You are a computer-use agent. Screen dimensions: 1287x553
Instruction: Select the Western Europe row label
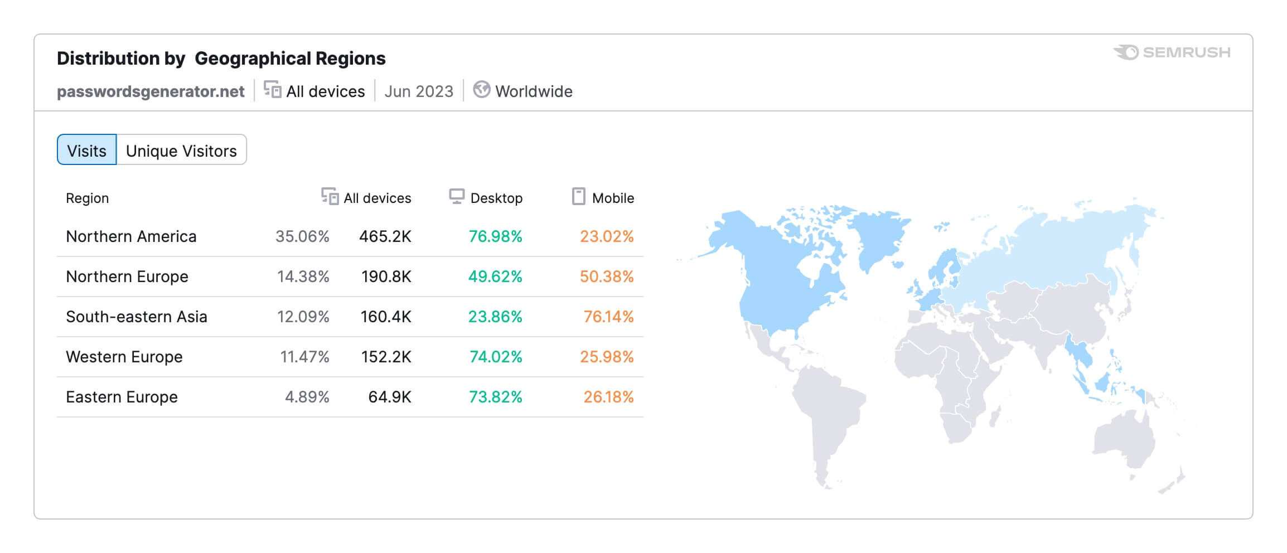pyautogui.click(x=124, y=357)
